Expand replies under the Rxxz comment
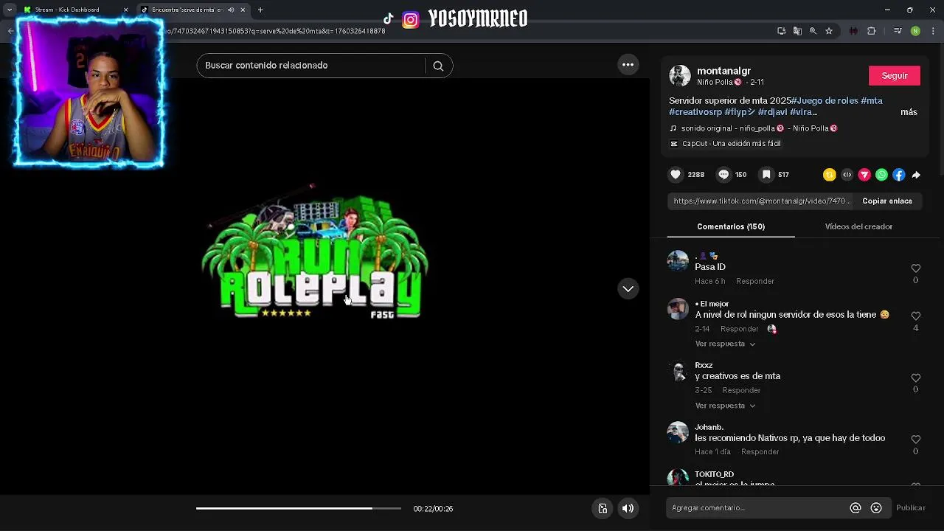Image resolution: width=944 pixels, height=531 pixels. [x=725, y=406]
